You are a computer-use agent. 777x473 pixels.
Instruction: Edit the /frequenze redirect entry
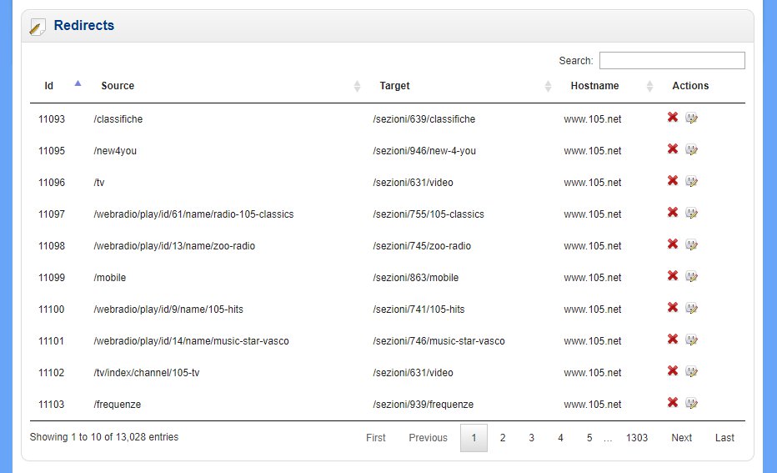pos(691,404)
